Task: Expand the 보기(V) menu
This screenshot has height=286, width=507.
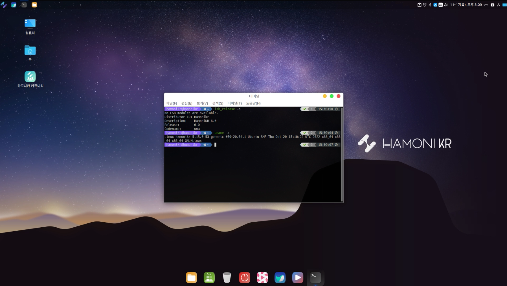Action: 202,103
